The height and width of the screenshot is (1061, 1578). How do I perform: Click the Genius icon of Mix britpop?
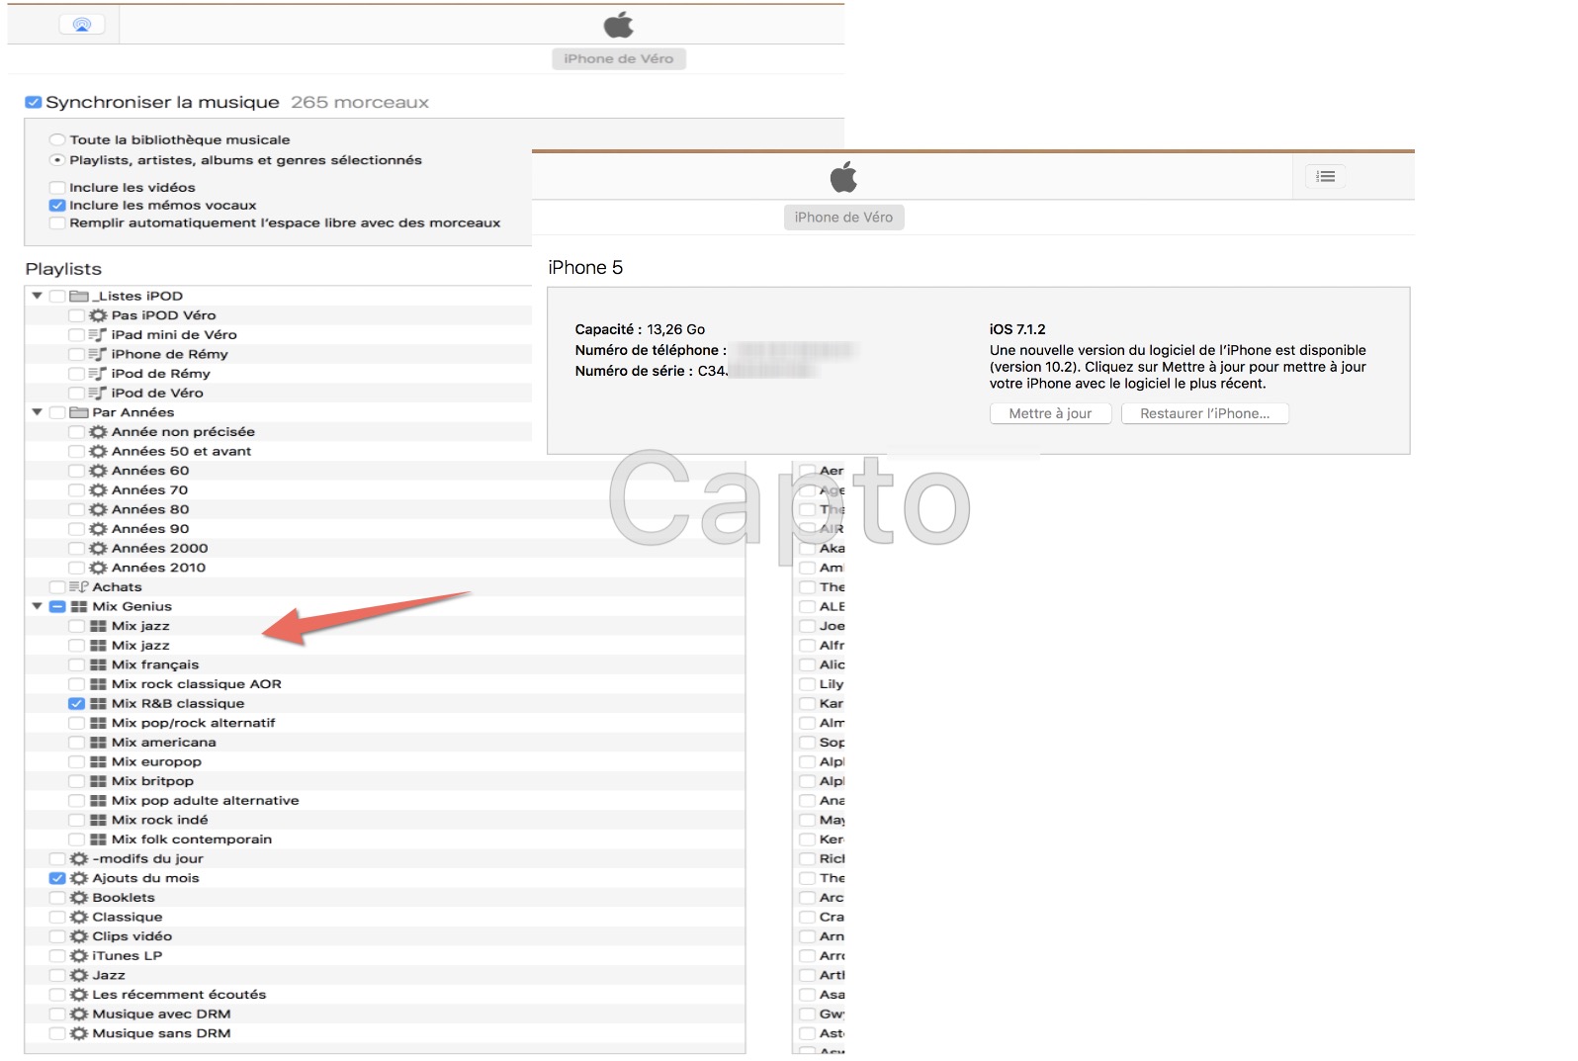pos(98,781)
